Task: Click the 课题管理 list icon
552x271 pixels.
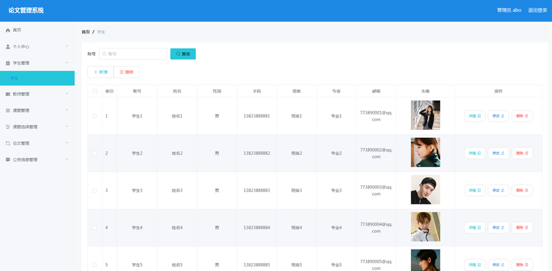Action: click(x=8, y=111)
